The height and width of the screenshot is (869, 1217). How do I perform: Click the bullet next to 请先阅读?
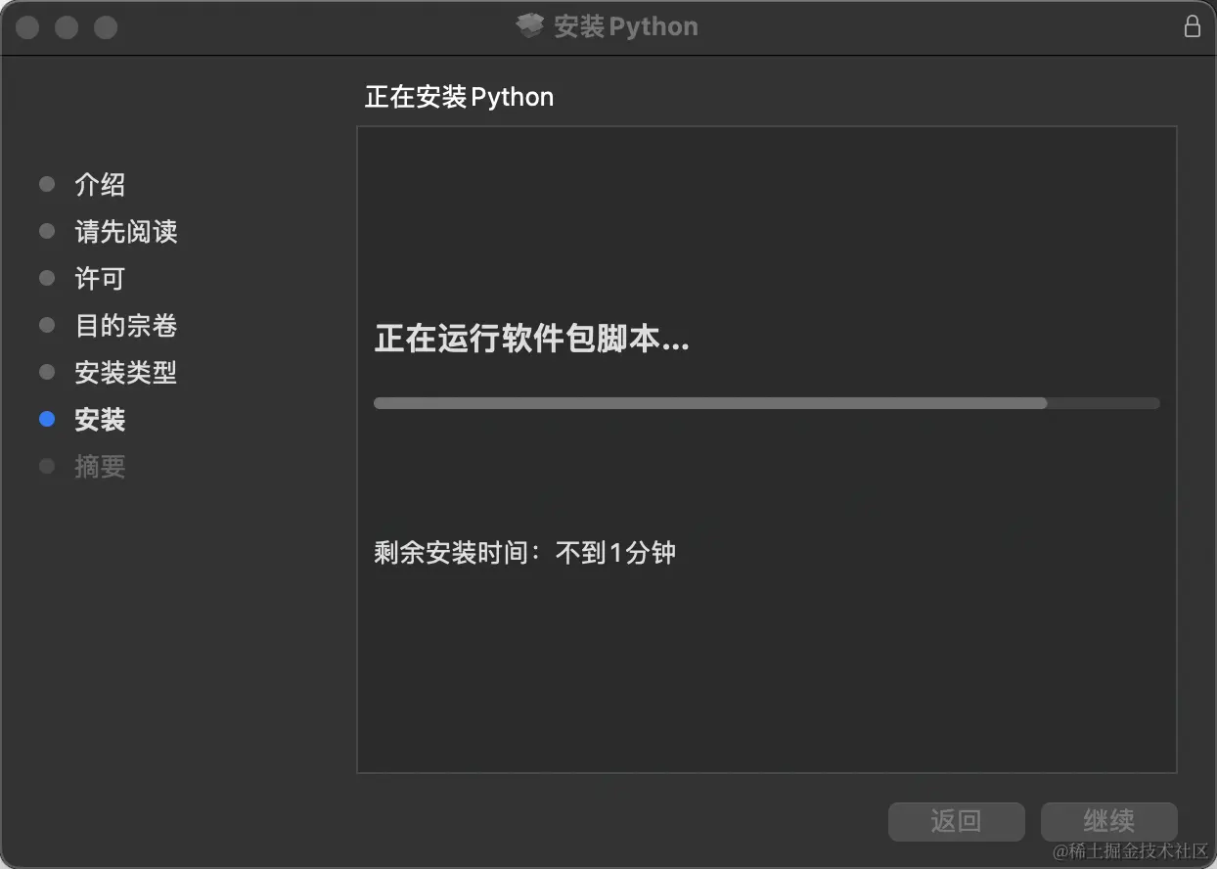point(47,231)
